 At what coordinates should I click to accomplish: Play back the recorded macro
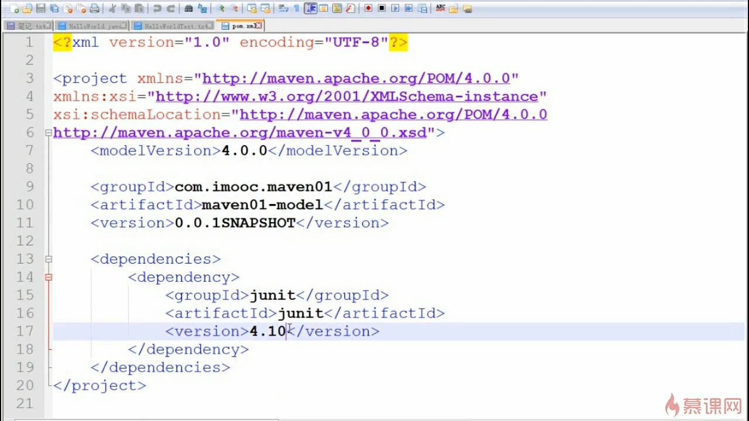pos(395,8)
